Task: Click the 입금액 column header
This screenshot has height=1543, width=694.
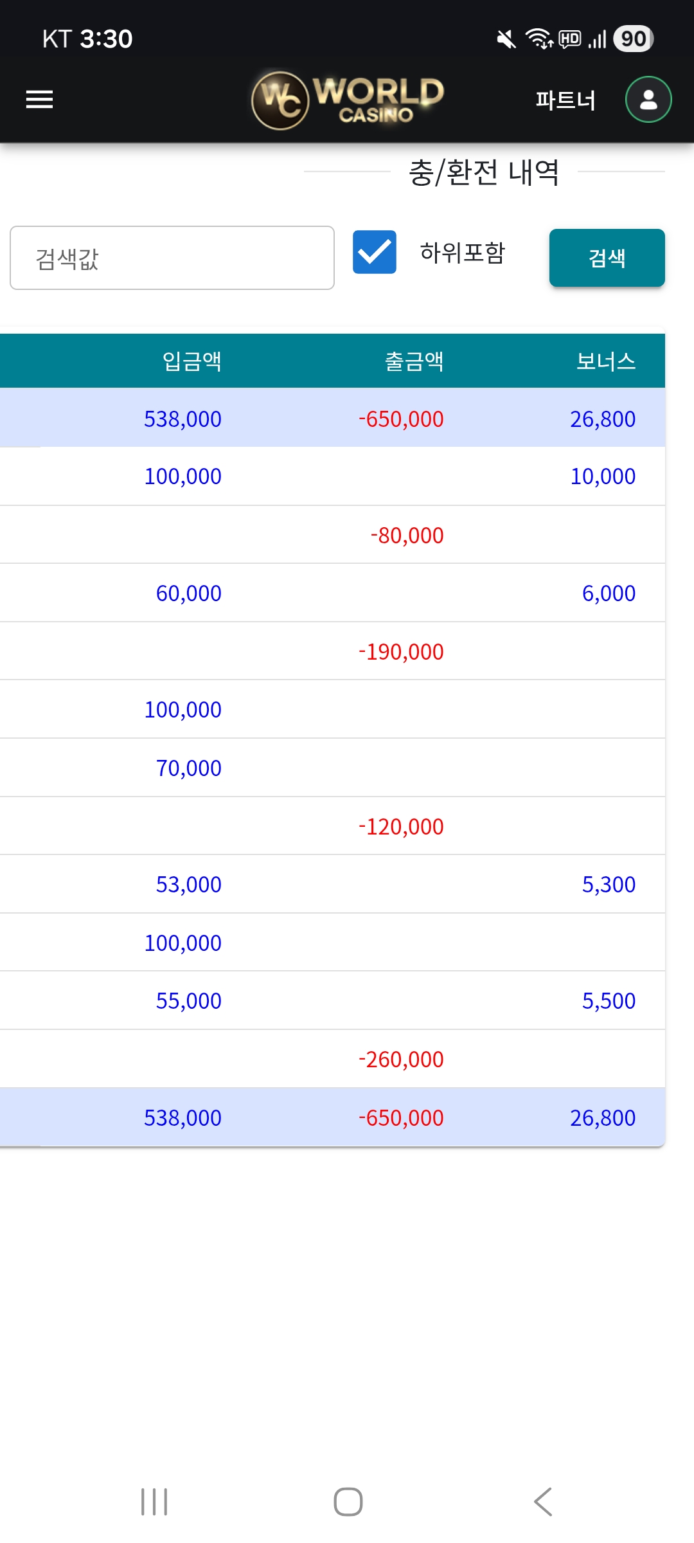Action: point(191,361)
